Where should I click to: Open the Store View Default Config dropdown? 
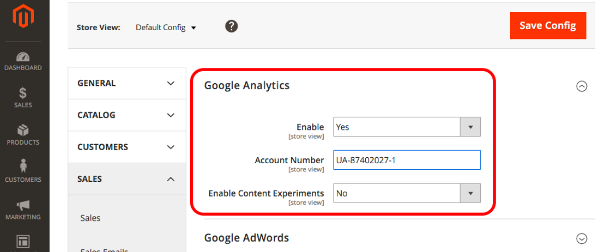(x=166, y=27)
